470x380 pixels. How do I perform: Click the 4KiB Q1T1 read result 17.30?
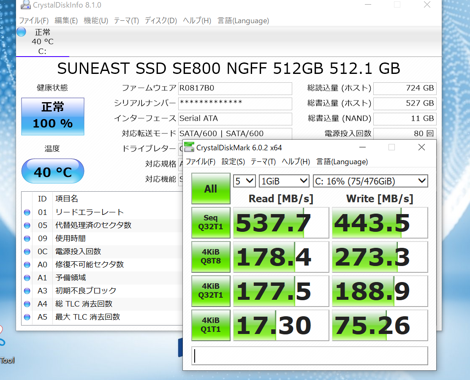pos(281,325)
